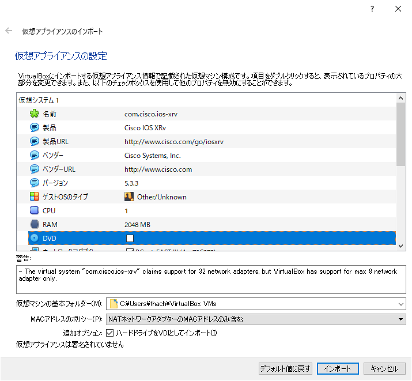Click the DVD disc icon

pyautogui.click(x=34, y=238)
